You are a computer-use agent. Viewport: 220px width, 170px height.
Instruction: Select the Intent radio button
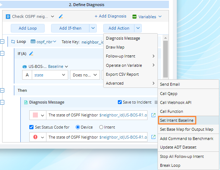(x=101, y=127)
